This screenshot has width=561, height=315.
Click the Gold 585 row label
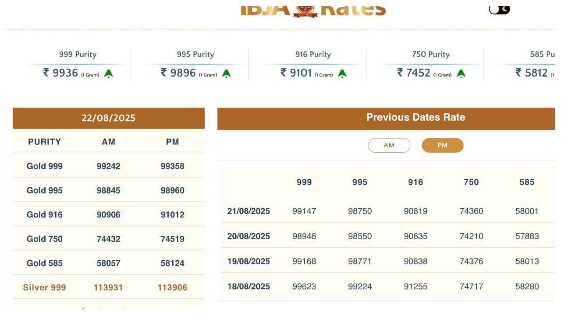45,263
